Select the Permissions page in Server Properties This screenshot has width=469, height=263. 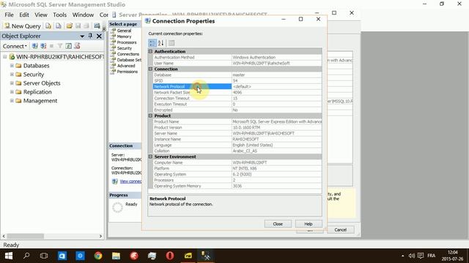pos(127,72)
